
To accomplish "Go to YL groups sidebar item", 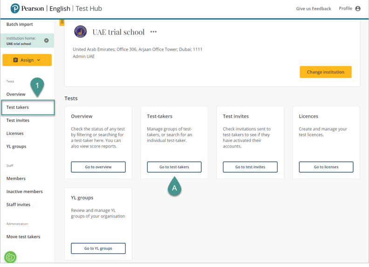I will (x=16, y=147).
